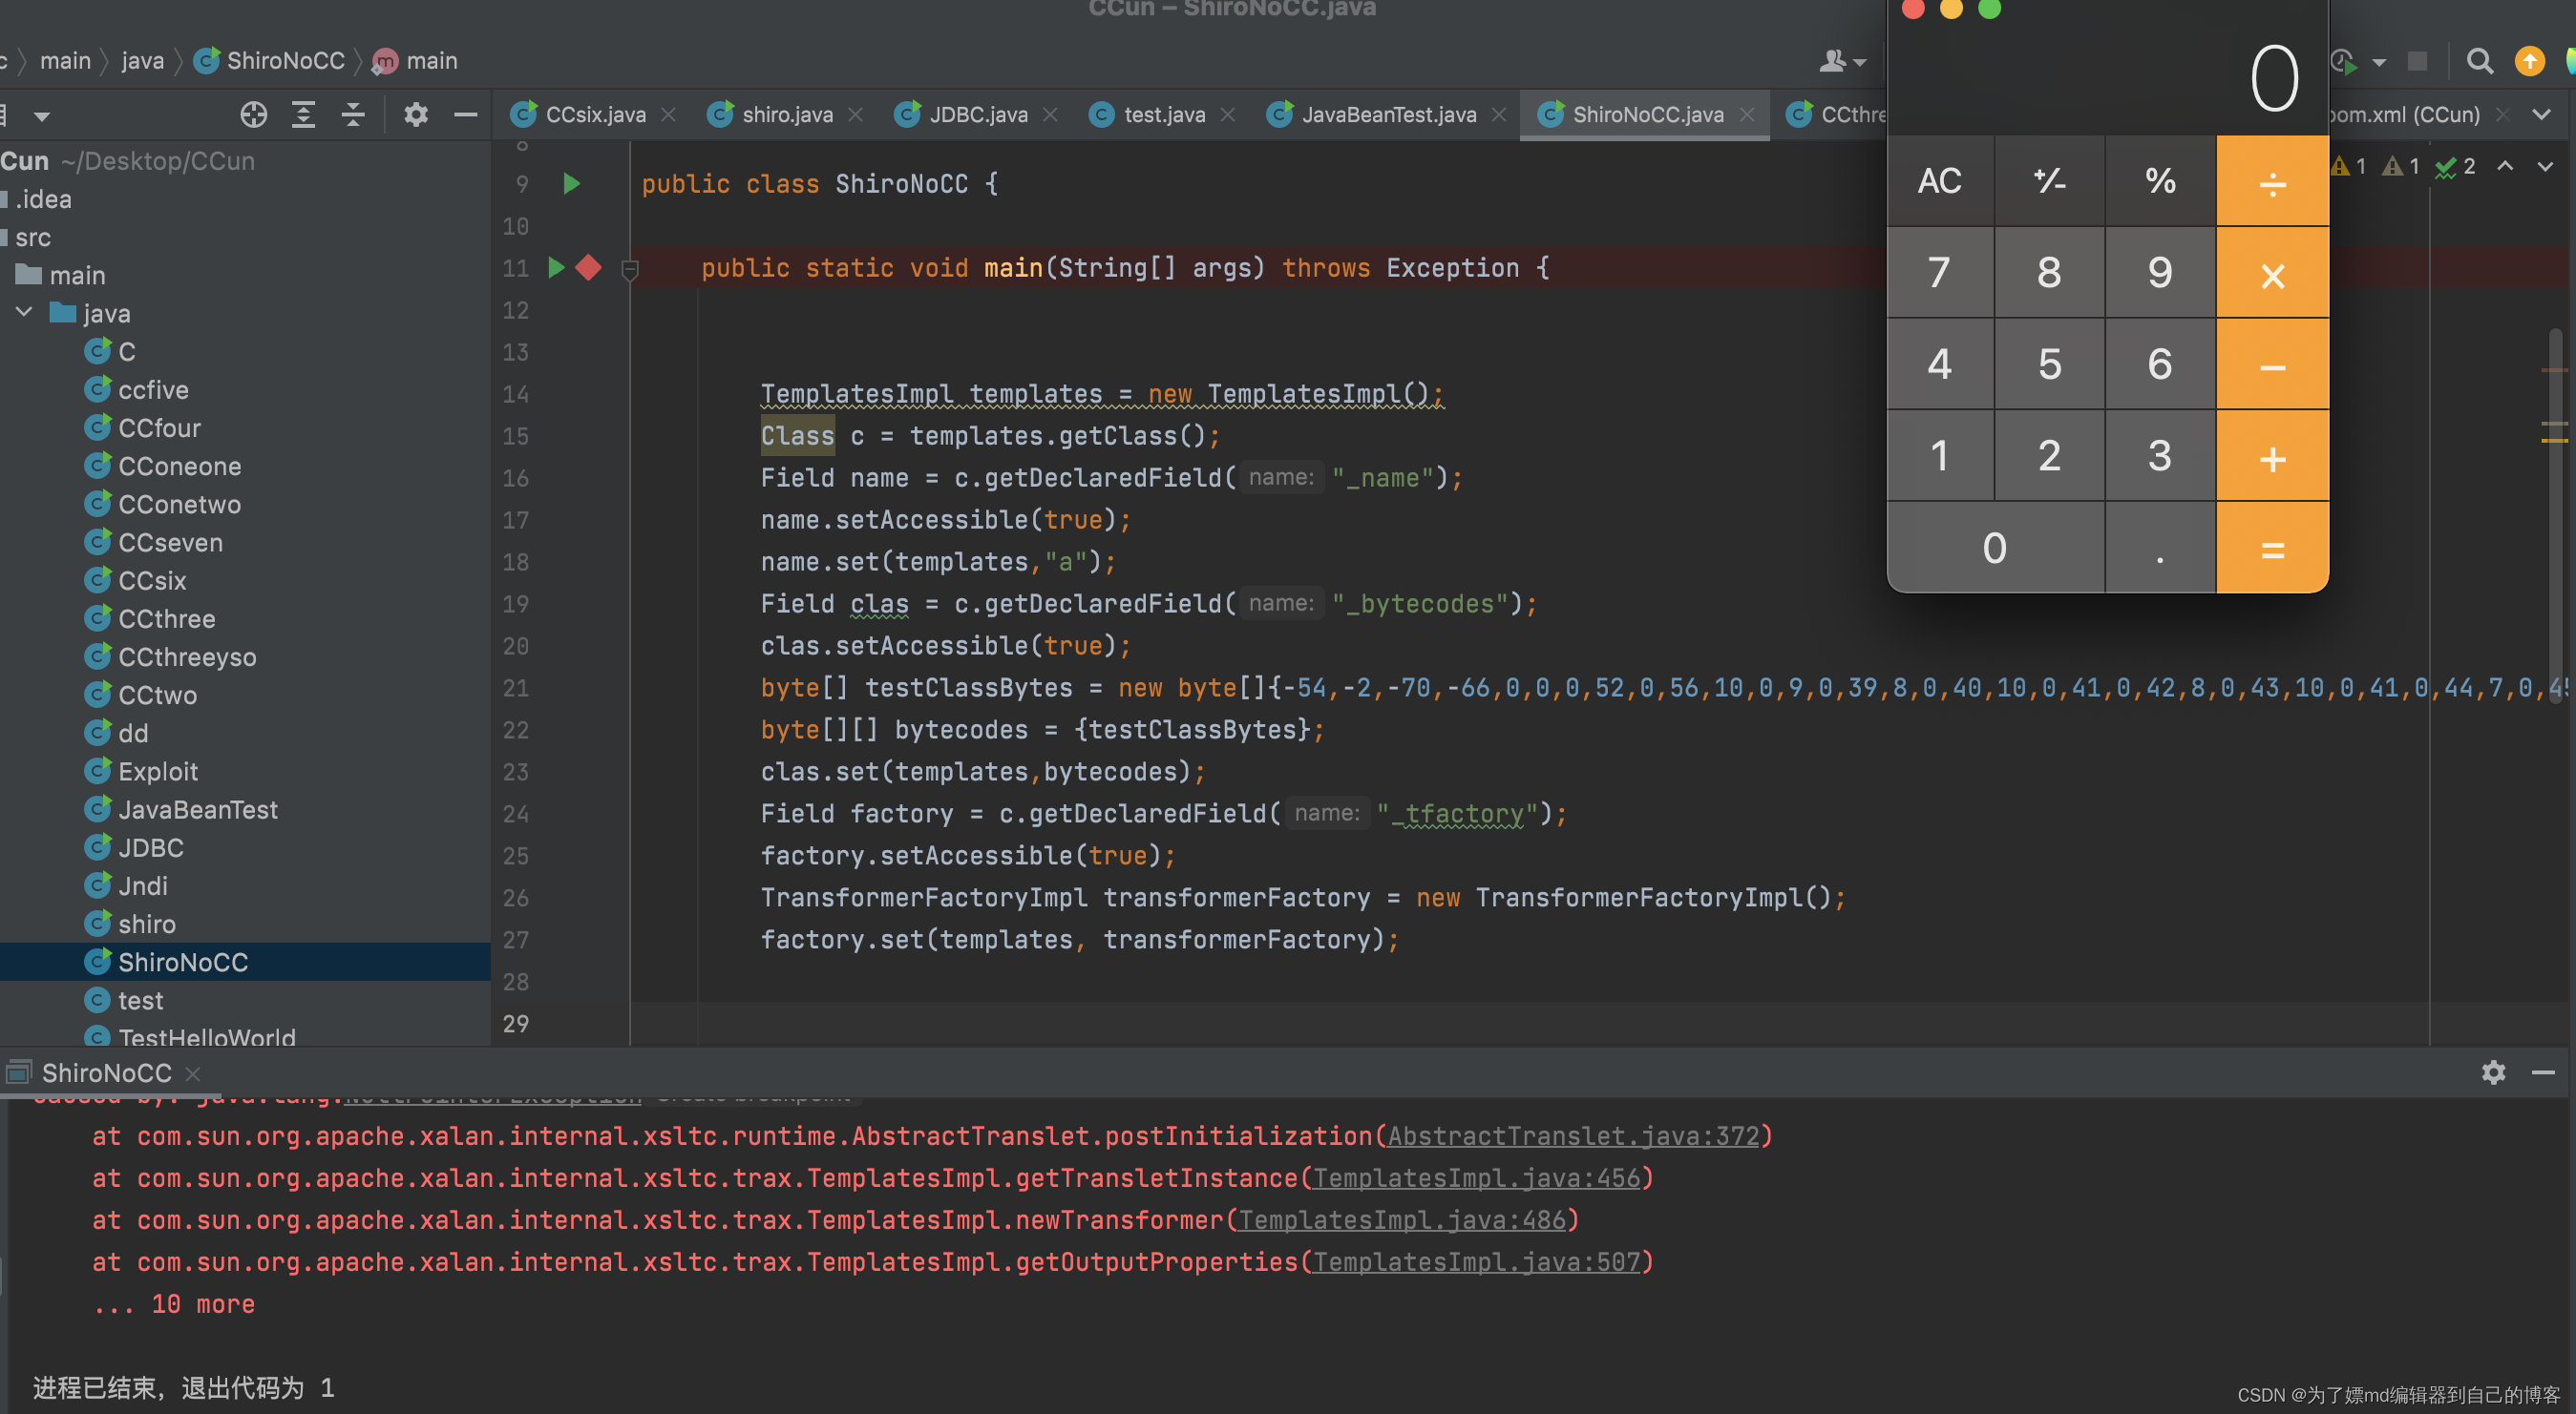The height and width of the screenshot is (1414, 2576).
Task: Open project view options dropdown
Action: pos(41,117)
